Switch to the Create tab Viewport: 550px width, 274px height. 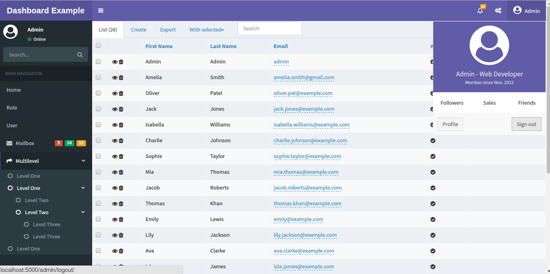[139, 30]
